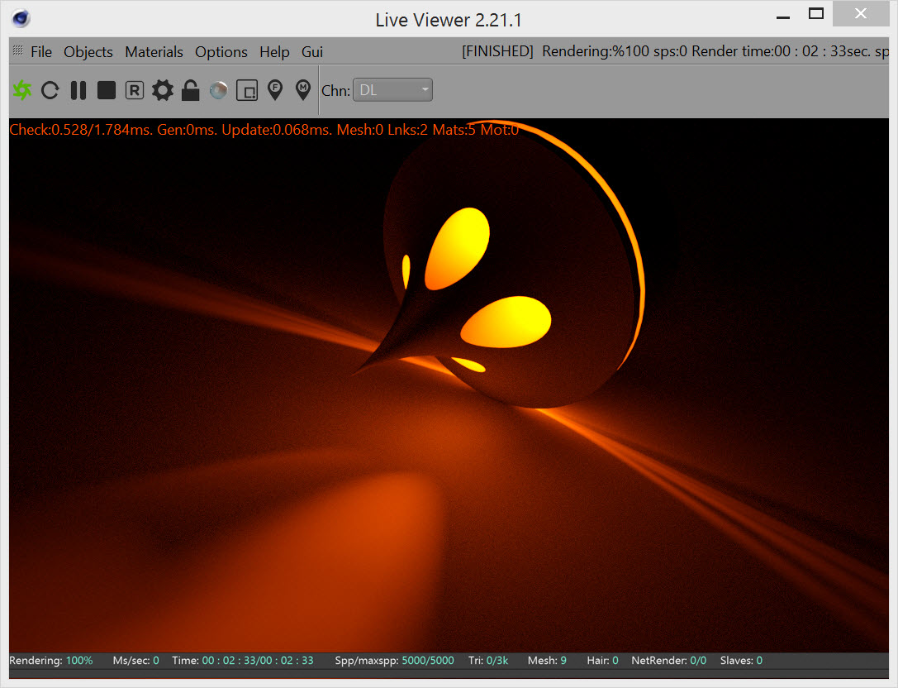Click the Cinema 4D app icon in title bar
The height and width of the screenshot is (688, 898).
(21, 19)
